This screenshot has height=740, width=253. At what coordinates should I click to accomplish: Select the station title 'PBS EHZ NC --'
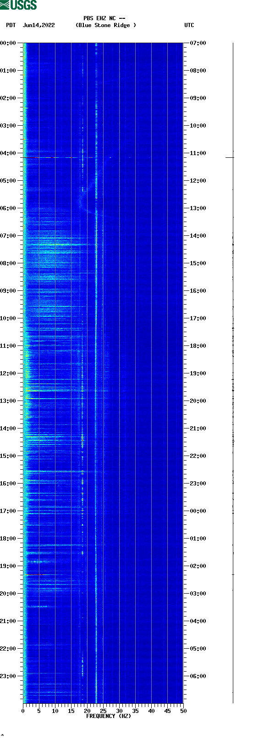point(104,18)
